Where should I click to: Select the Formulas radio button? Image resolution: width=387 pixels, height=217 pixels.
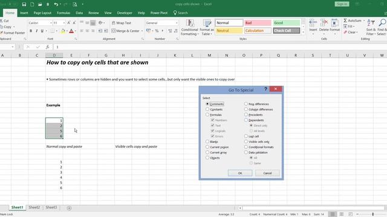(x=207, y=115)
